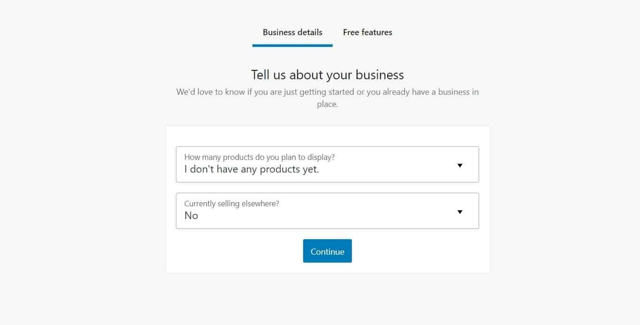Click the "Tell us about your business" heading
Viewport: 640px width, 325px height.
point(327,75)
